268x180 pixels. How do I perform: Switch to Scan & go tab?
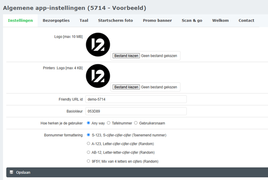(x=192, y=20)
